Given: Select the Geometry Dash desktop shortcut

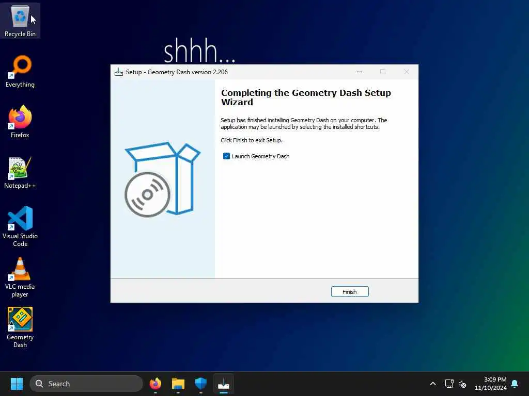Looking at the screenshot, I should pos(20,327).
